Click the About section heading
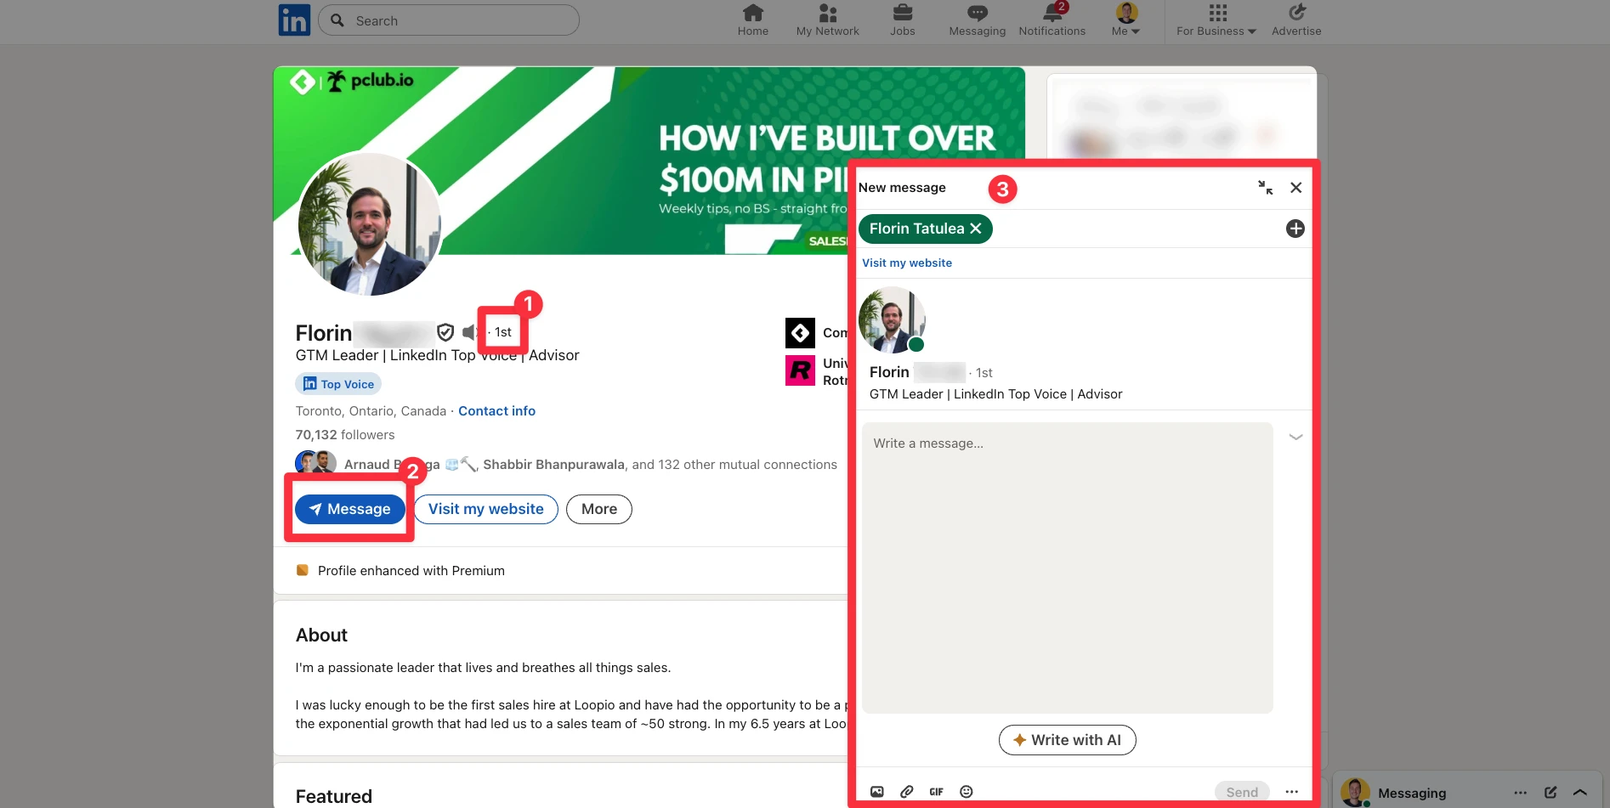 coord(321,636)
